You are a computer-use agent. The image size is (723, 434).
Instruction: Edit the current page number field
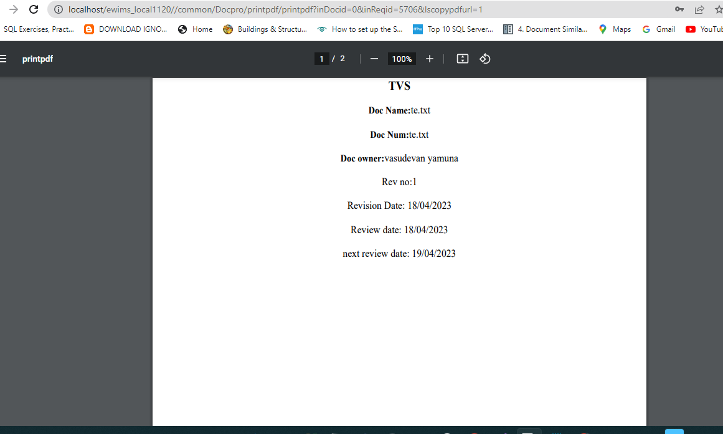coord(321,59)
